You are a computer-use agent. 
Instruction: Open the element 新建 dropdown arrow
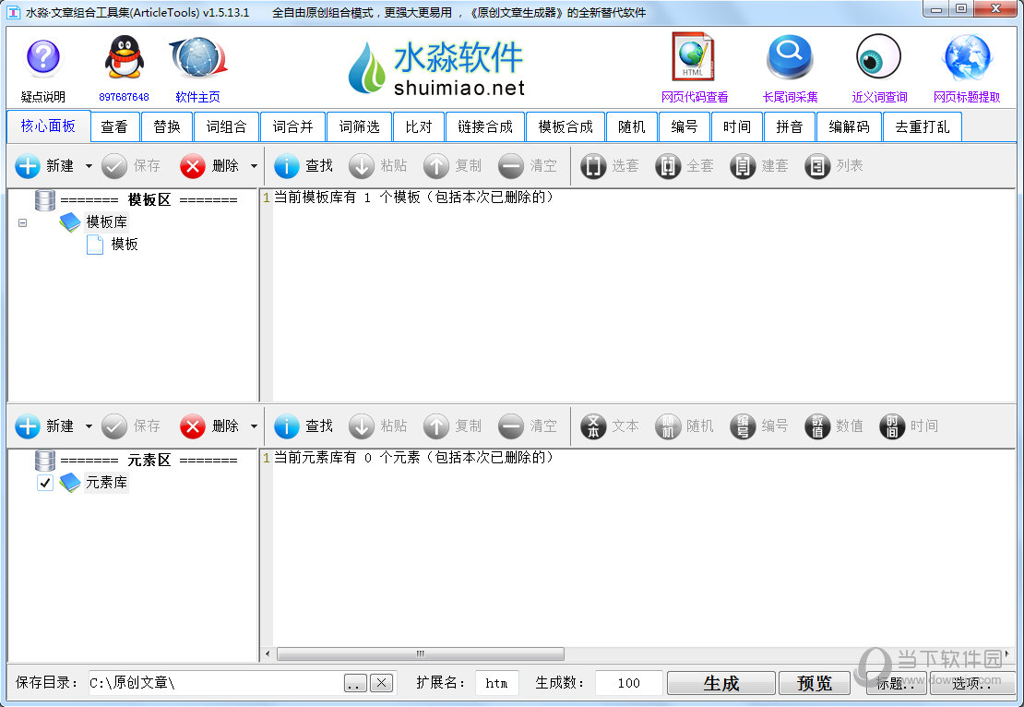point(89,426)
